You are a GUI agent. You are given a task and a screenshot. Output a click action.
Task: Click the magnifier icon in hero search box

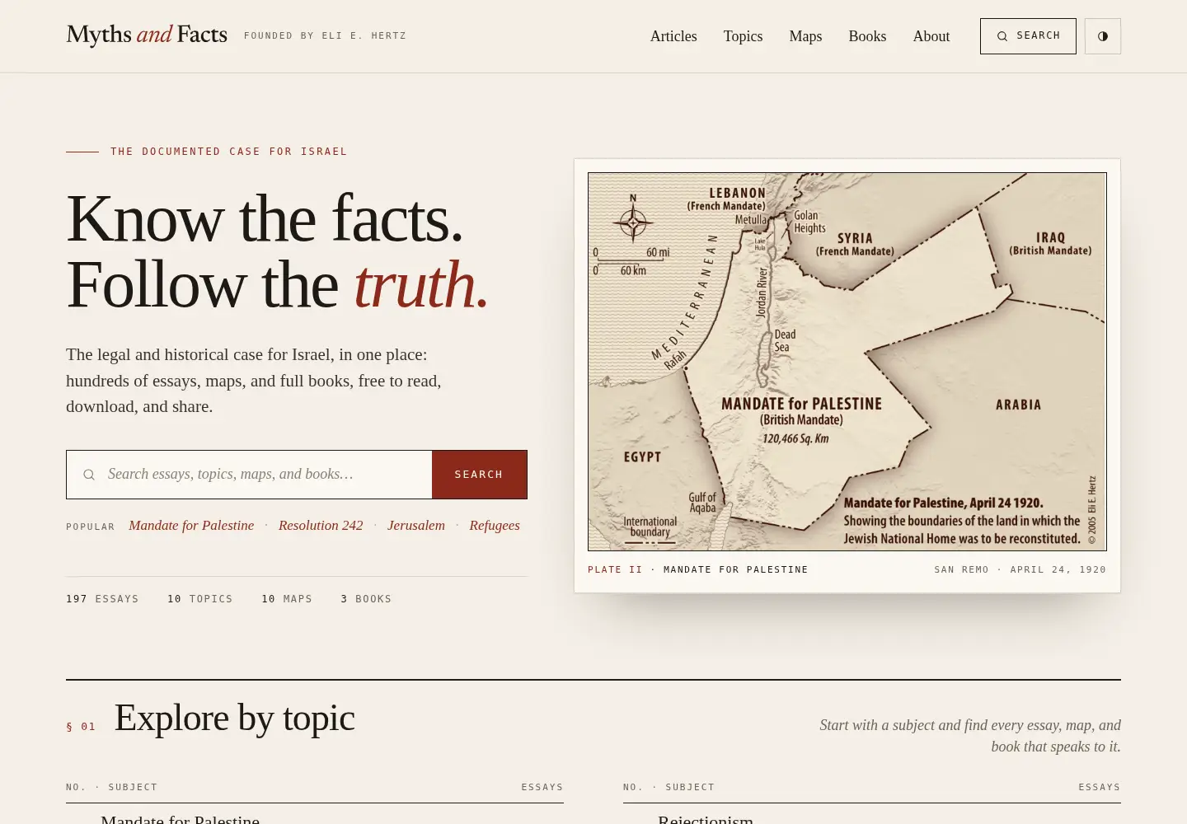coord(89,475)
